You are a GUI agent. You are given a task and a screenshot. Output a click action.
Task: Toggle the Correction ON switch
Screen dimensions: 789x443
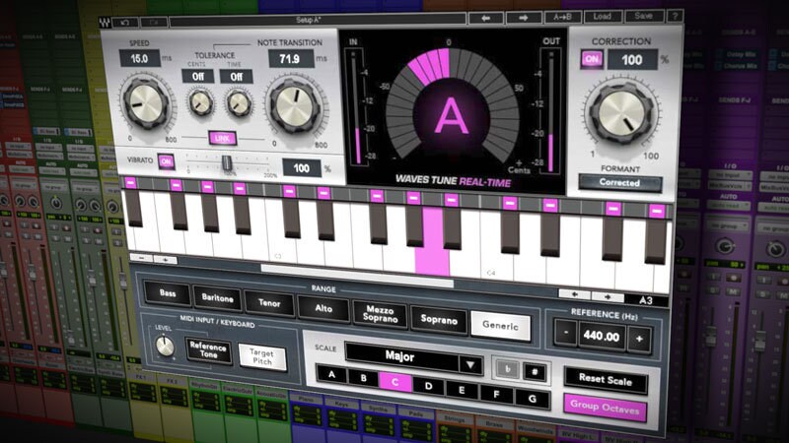[x=592, y=59]
